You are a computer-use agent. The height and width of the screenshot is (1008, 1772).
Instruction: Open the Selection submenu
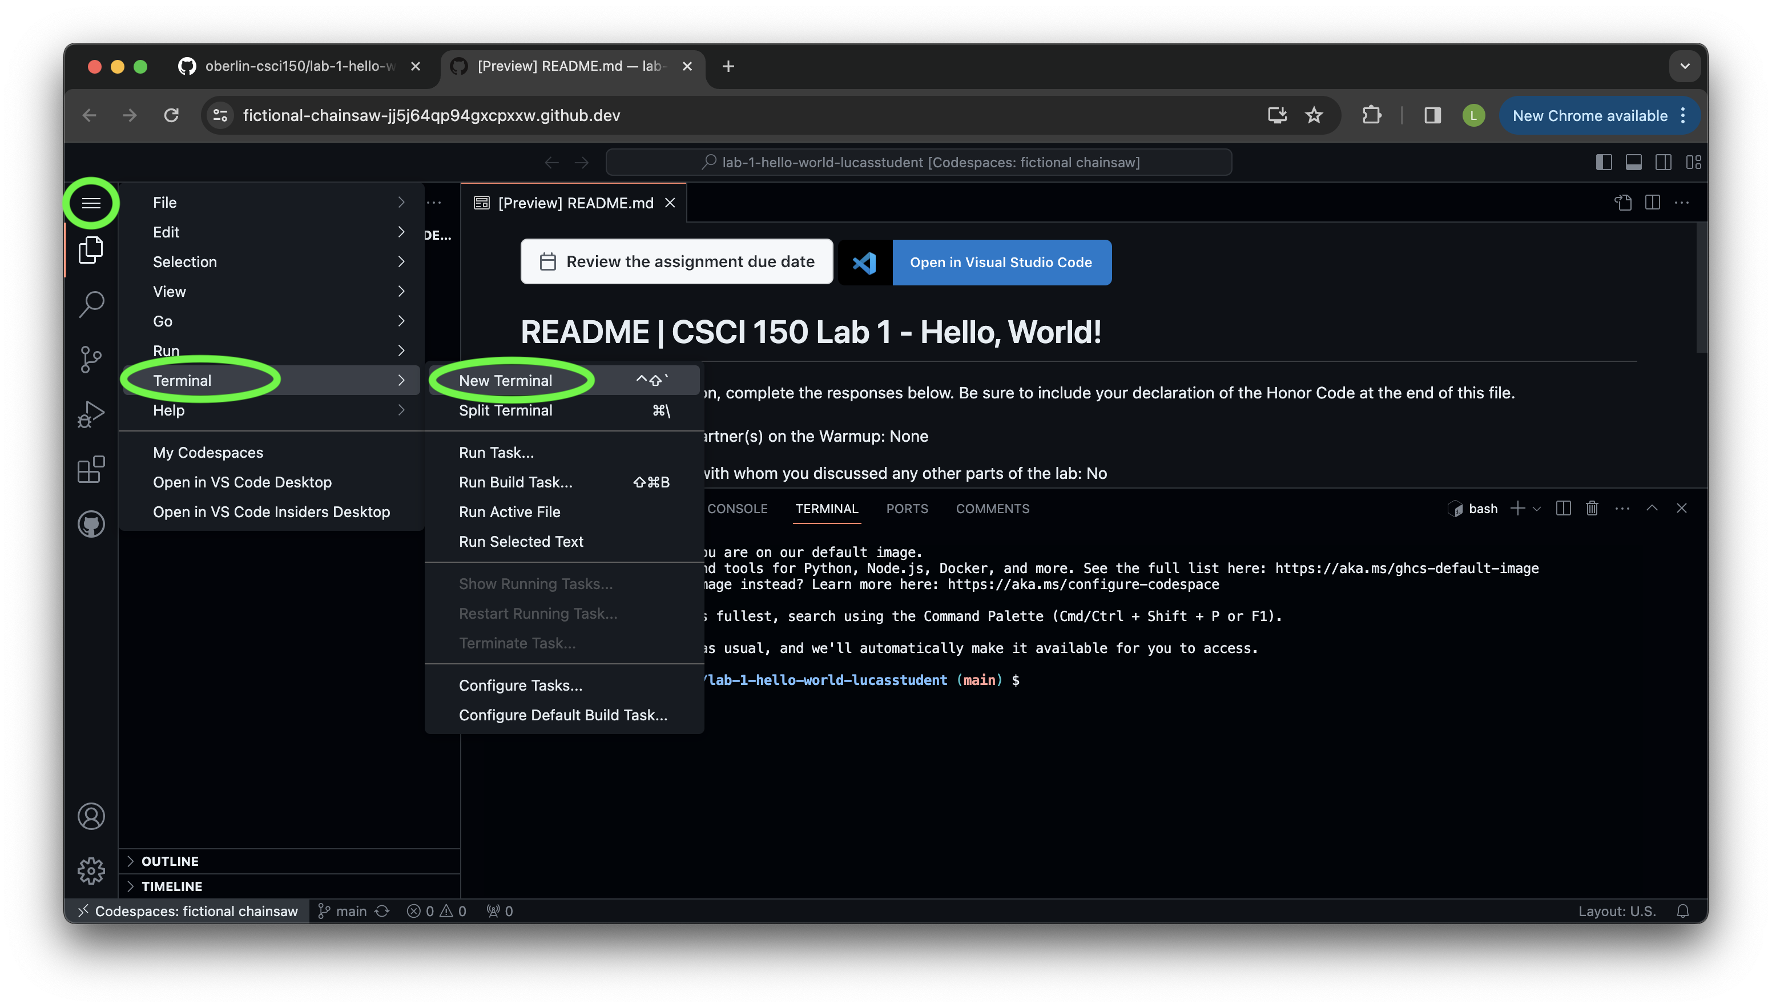pos(271,261)
